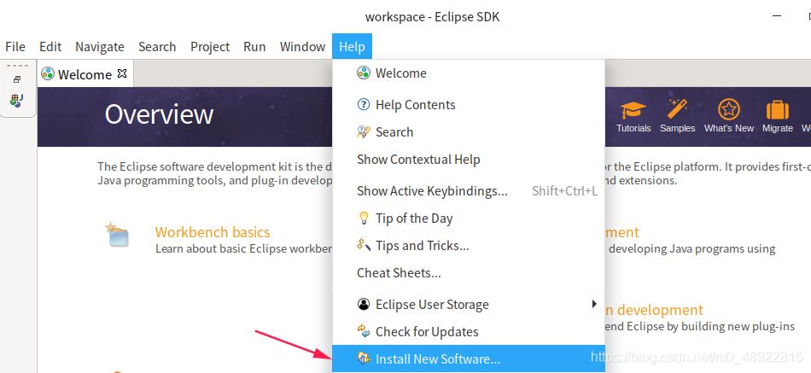Open the Java perspective icon in left sidebar

coord(16,100)
